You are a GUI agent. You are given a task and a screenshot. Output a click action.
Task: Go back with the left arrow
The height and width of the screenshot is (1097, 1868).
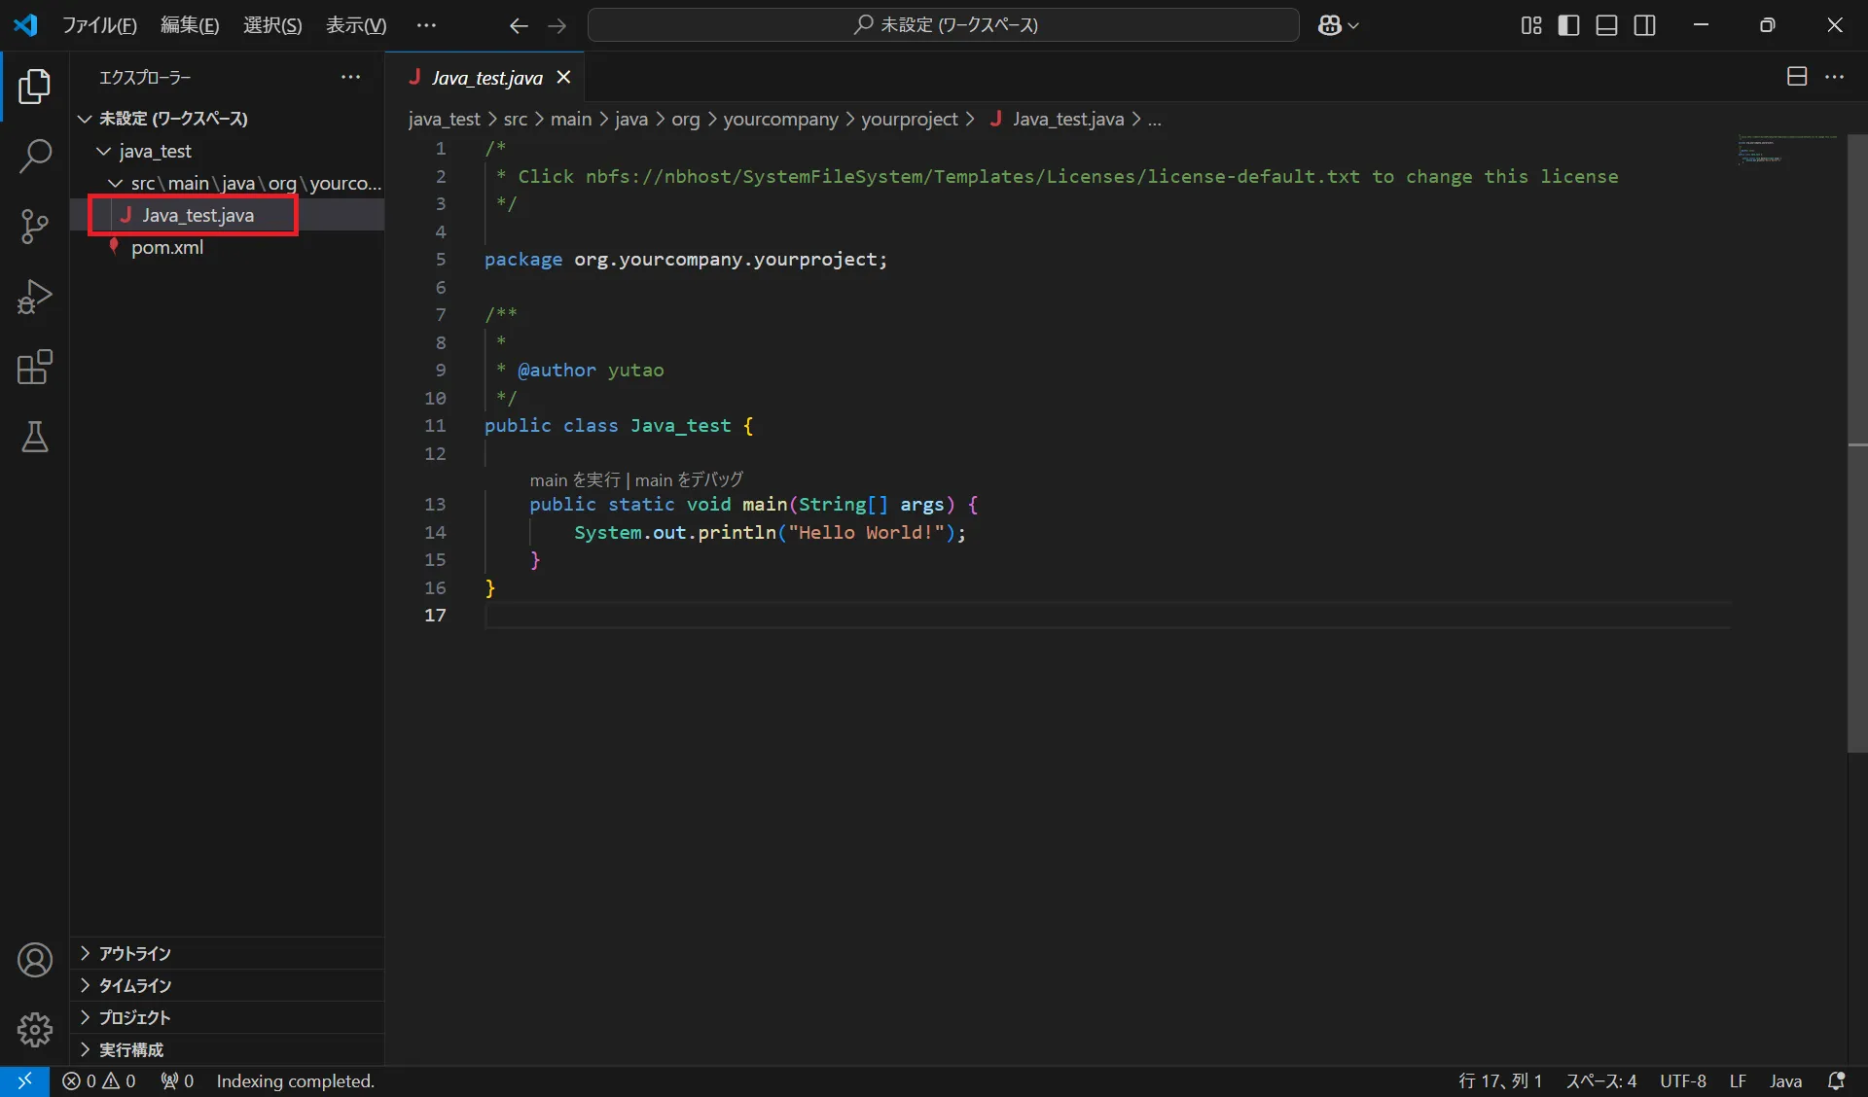click(x=519, y=25)
